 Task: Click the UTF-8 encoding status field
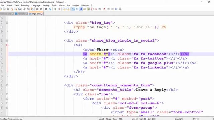(x=196, y=119)
